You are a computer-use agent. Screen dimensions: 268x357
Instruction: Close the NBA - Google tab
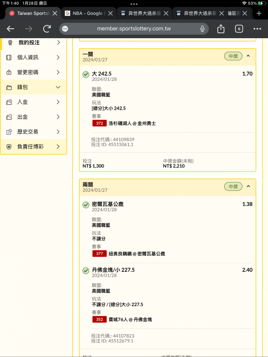click(x=110, y=14)
